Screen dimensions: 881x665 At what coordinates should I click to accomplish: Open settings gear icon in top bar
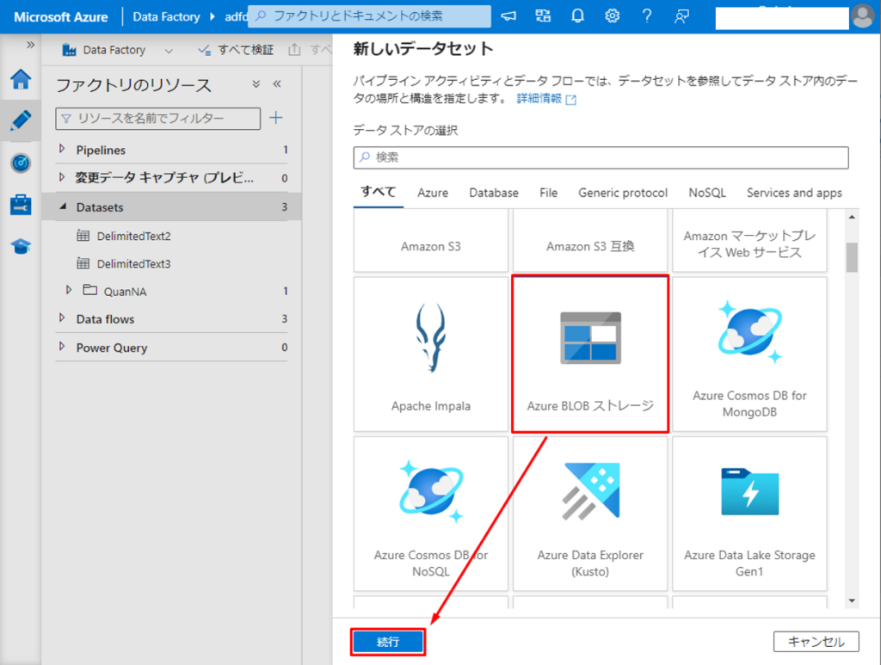(x=612, y=16)
